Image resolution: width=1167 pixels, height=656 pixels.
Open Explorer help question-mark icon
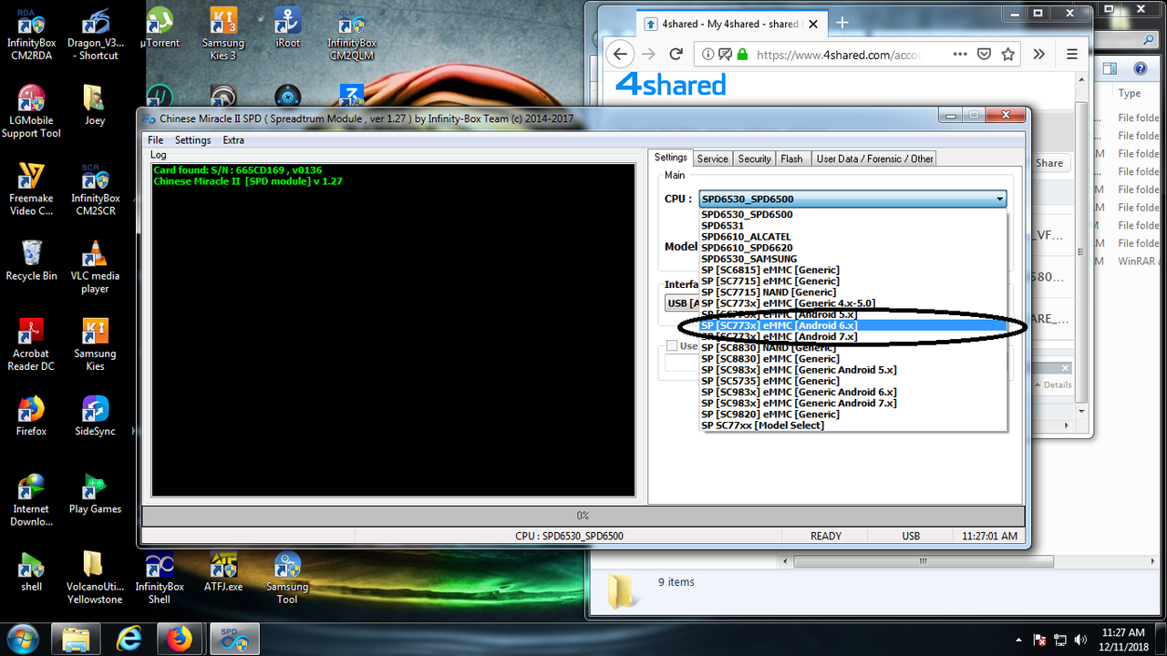[1140, 68]
